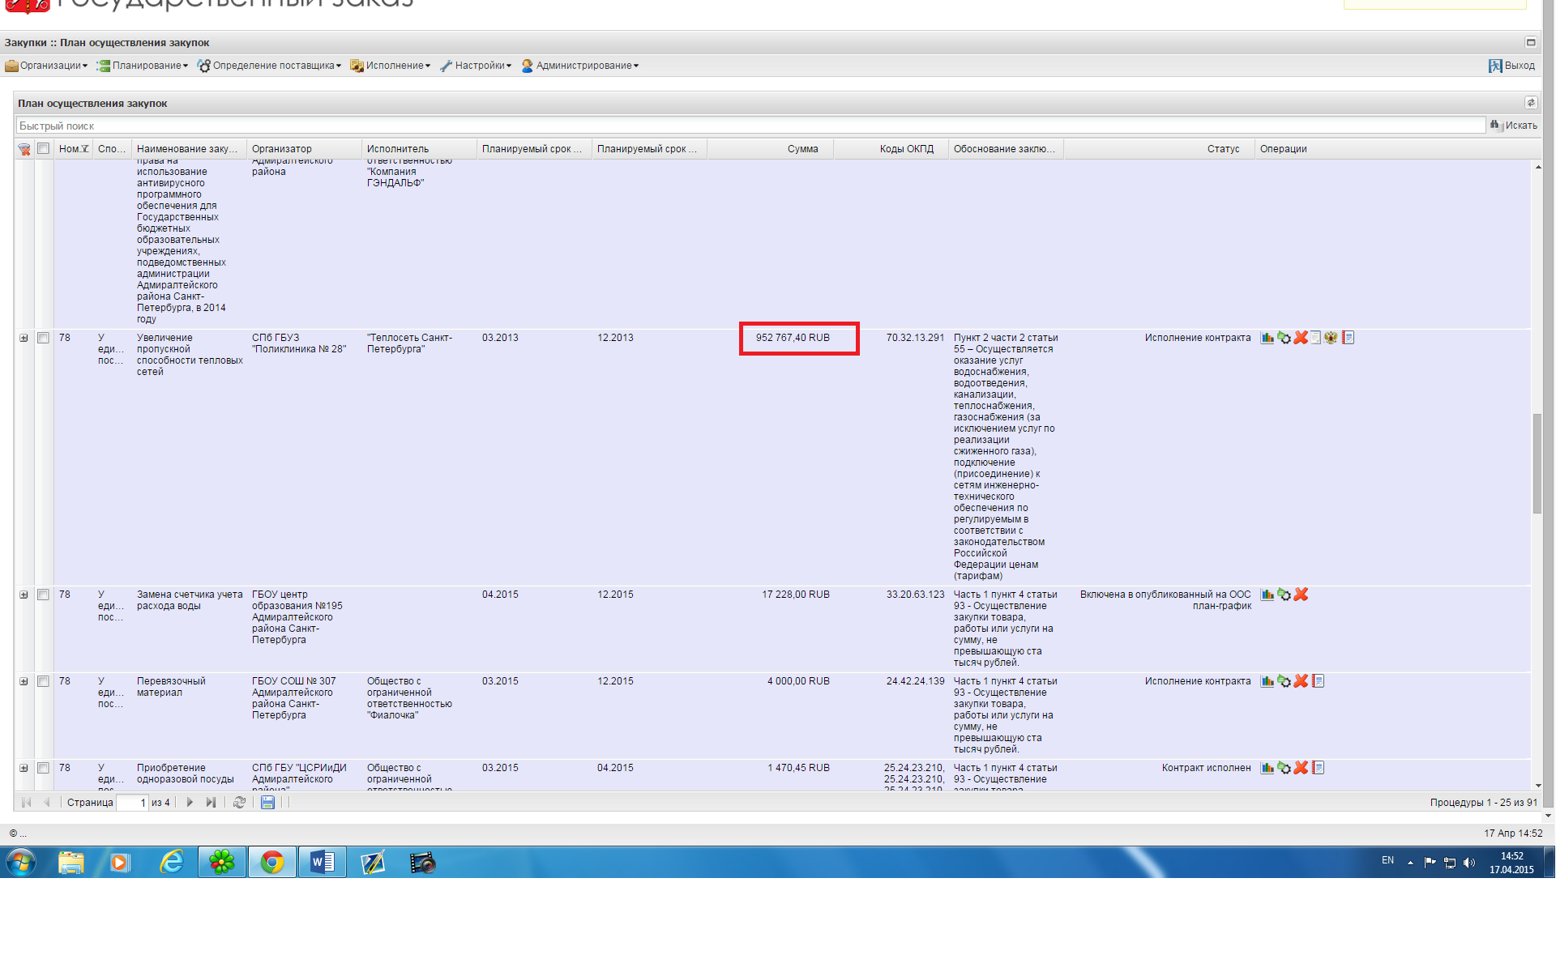This screenshot has width=1556, height=972.
Task: Toggle select-all checkbox in table header
Action: pyautogui.click(x=44, y=149)
